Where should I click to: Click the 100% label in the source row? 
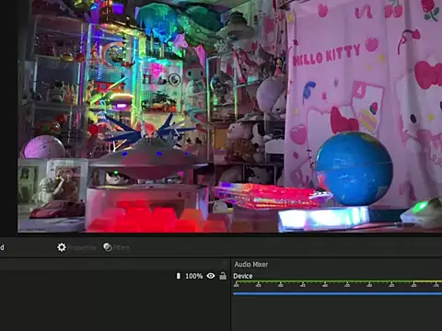[194, 276]
